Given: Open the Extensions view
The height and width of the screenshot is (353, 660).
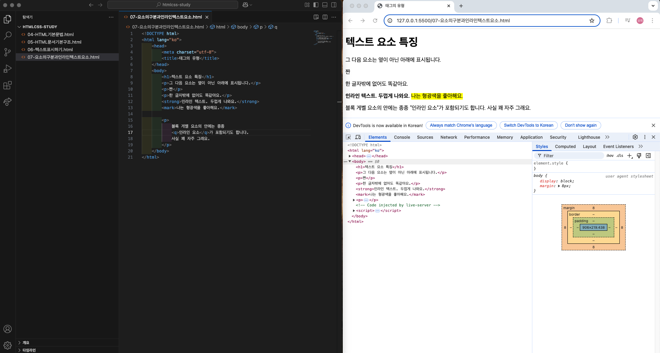Looking at the screenshot, I should pyautogui.click(x=8, y=85).
